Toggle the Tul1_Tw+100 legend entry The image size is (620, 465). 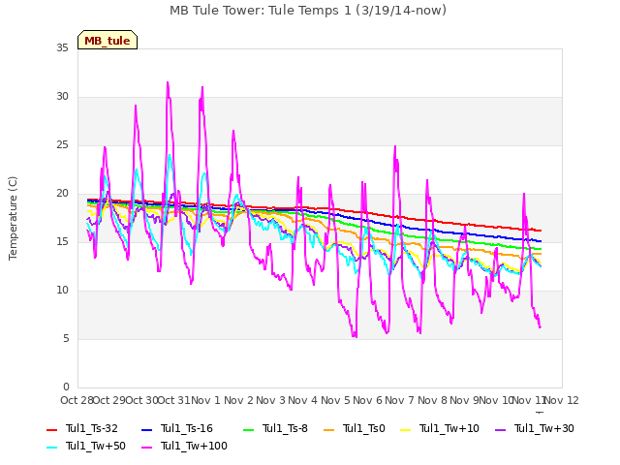coord(184,446)
